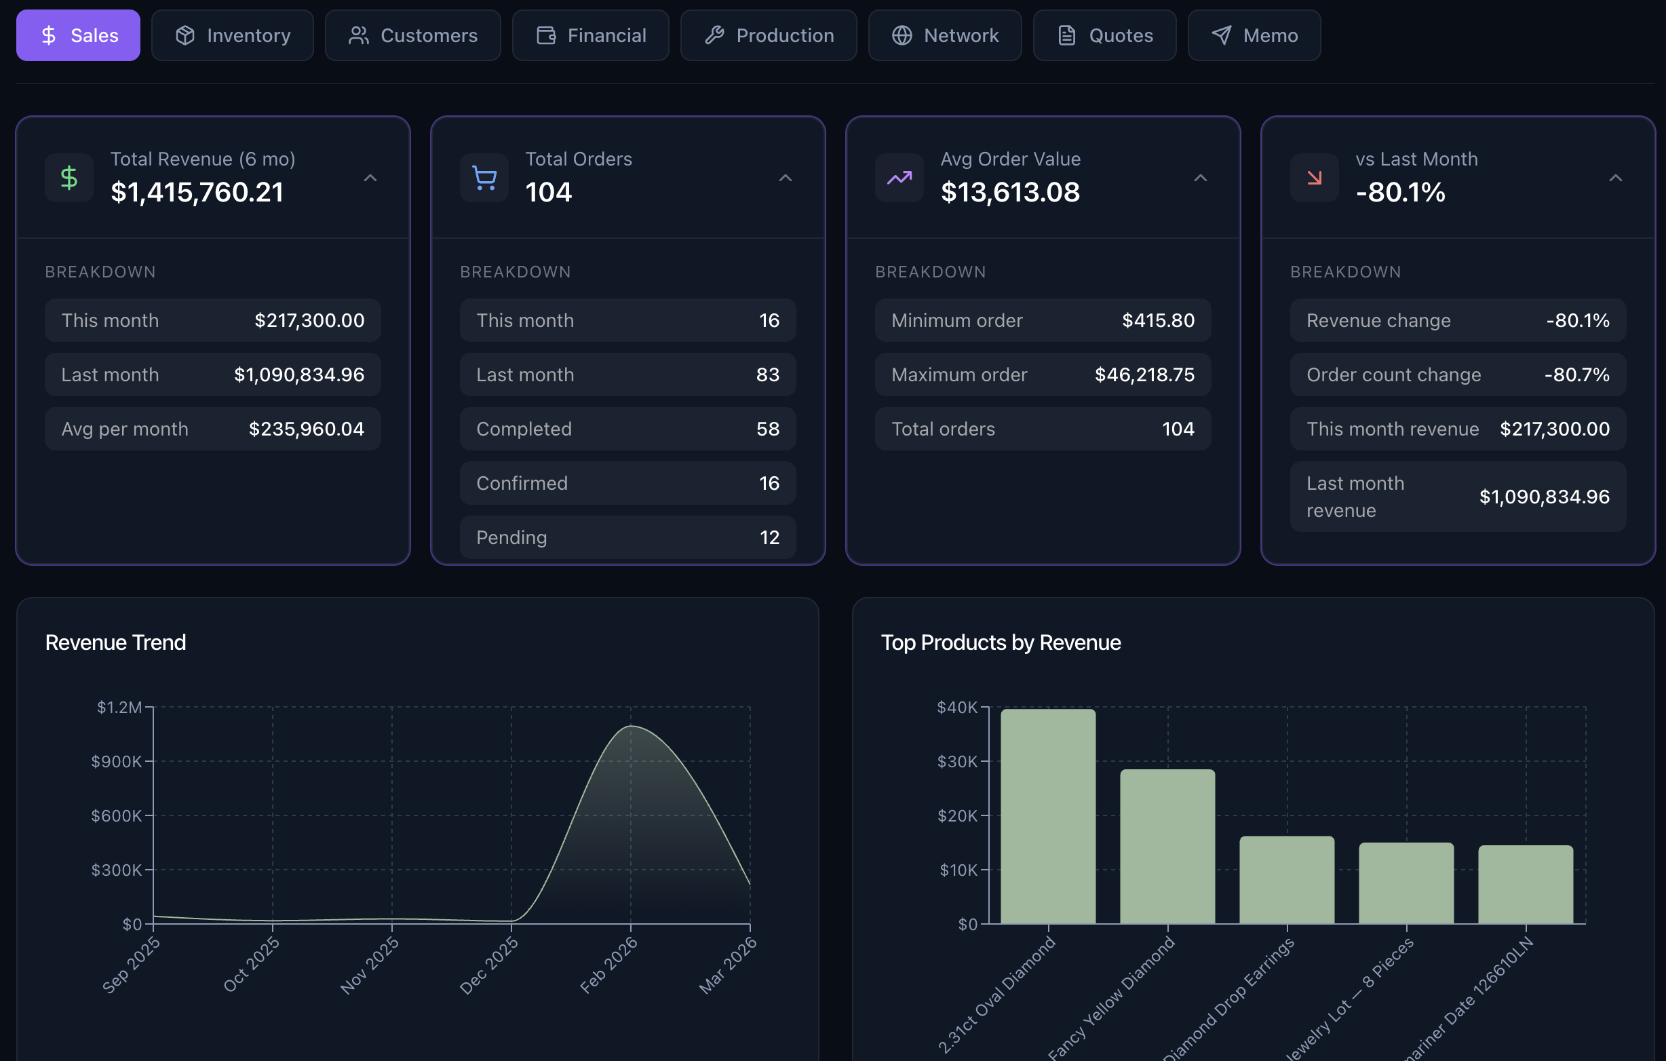The width and height of the screenshot is (1666, 1061).
Task: Click the Jewelry Lot — 8 Pieces bar
Action: click(1407, 883)
